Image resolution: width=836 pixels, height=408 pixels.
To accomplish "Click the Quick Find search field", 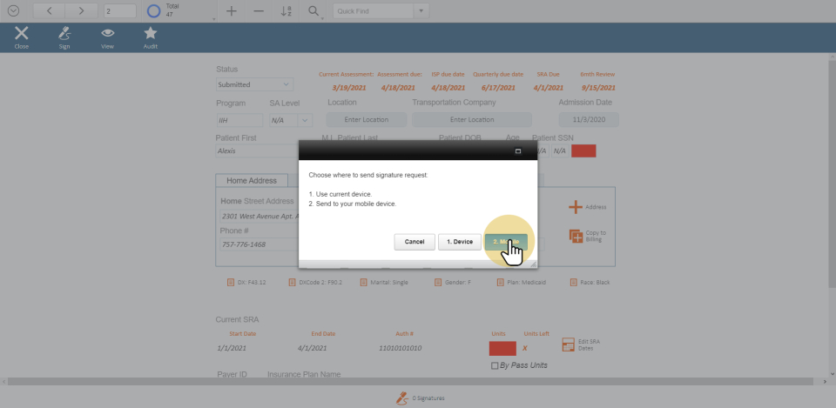I will coord(372,11).
